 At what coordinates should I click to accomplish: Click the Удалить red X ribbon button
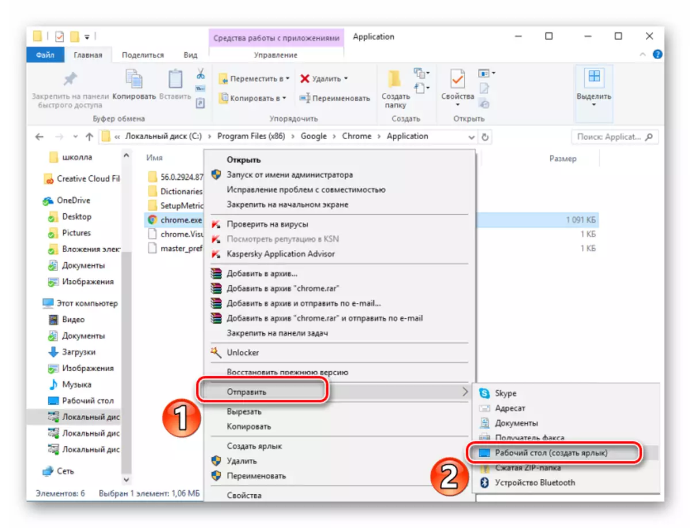[324, 79]
